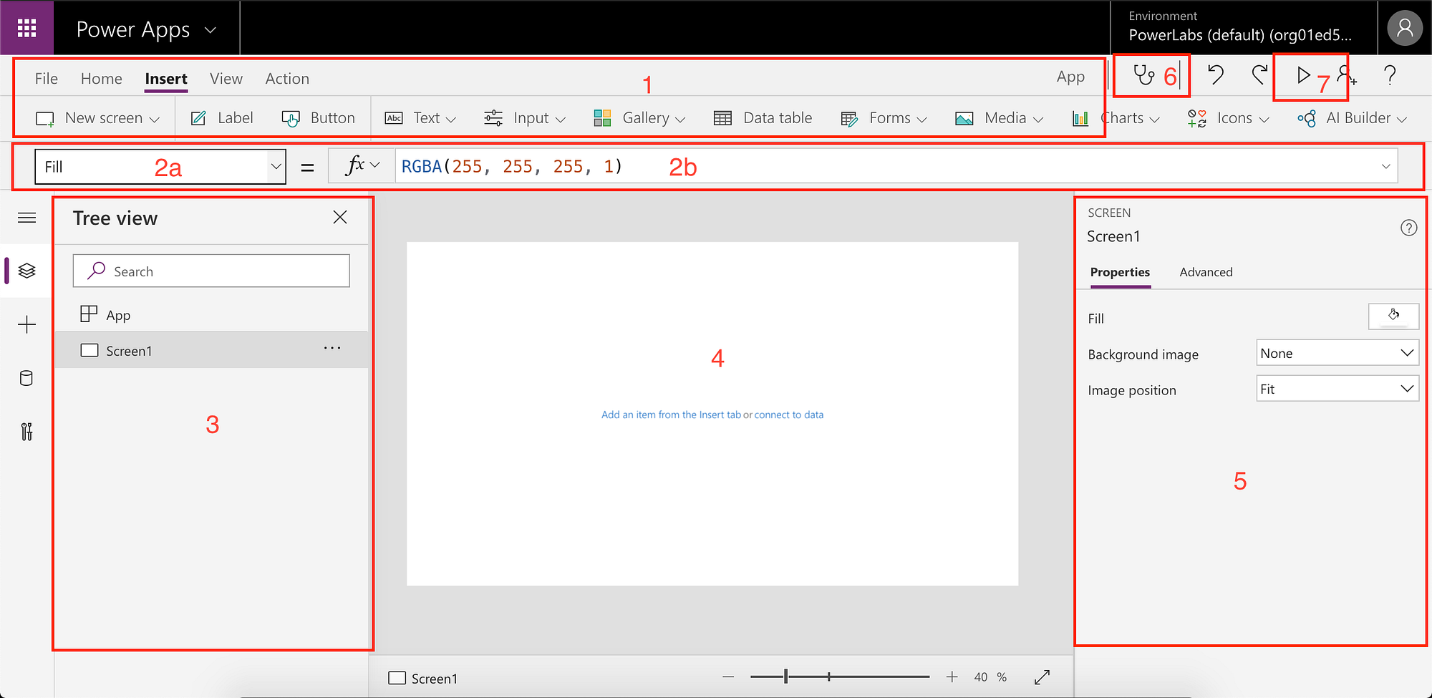Select the Tree view layers icon
Screen dimensions: 1432x698
click(x=26, y=271)
